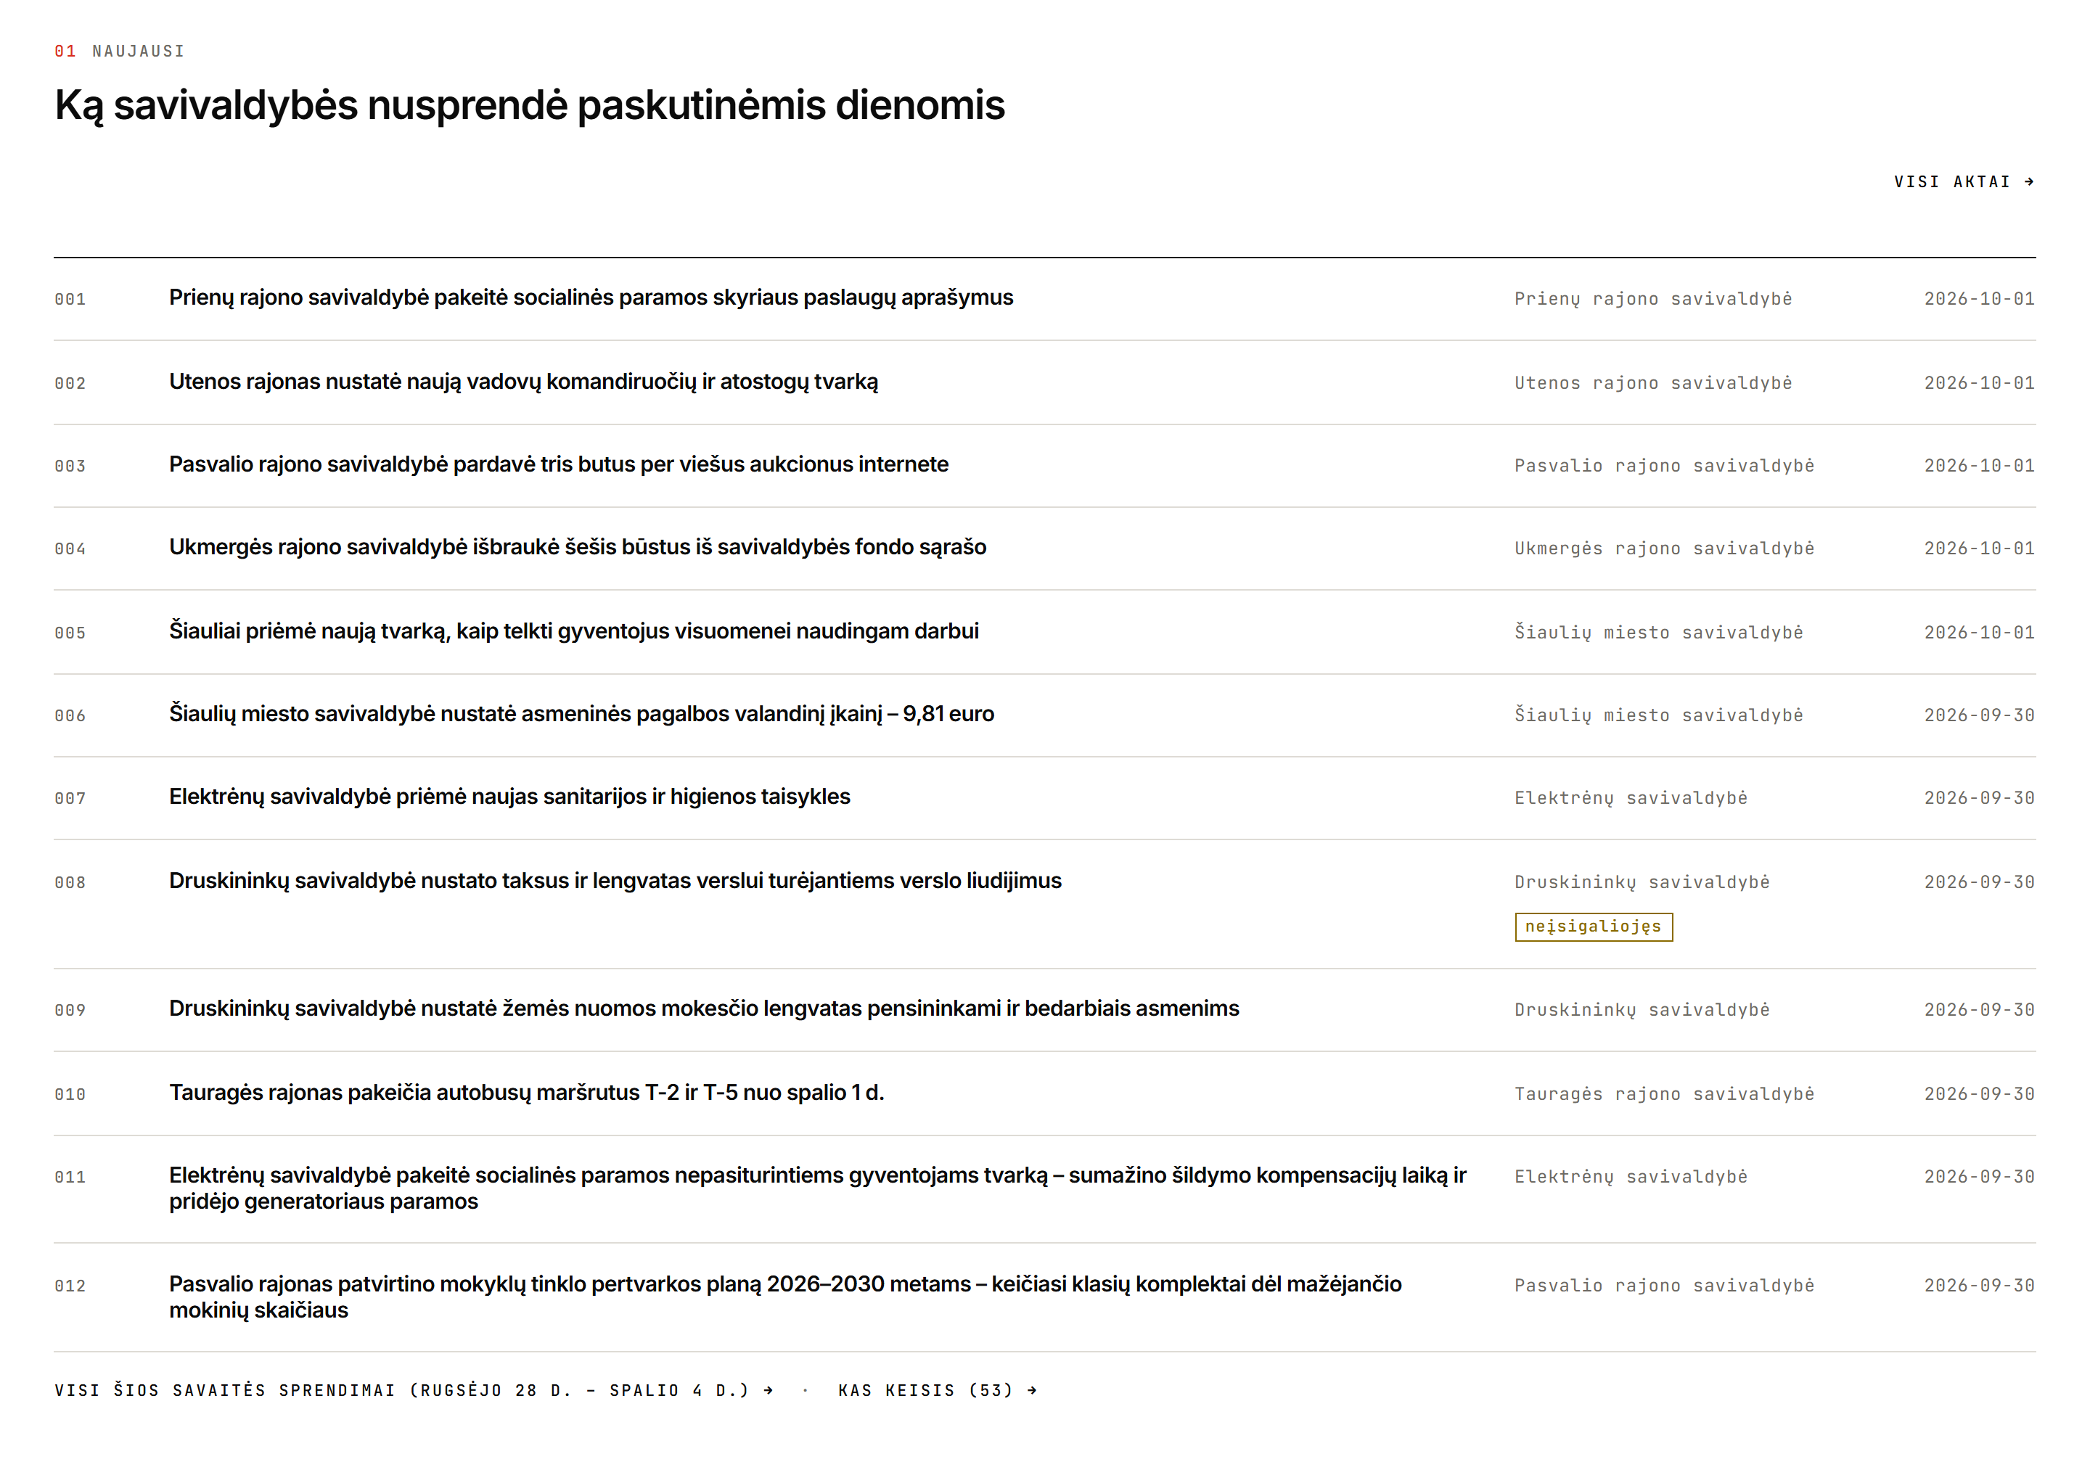
Task: Click Pasvalio rajono savivaldybė in row 003
Action: [x=1663, y=466]
